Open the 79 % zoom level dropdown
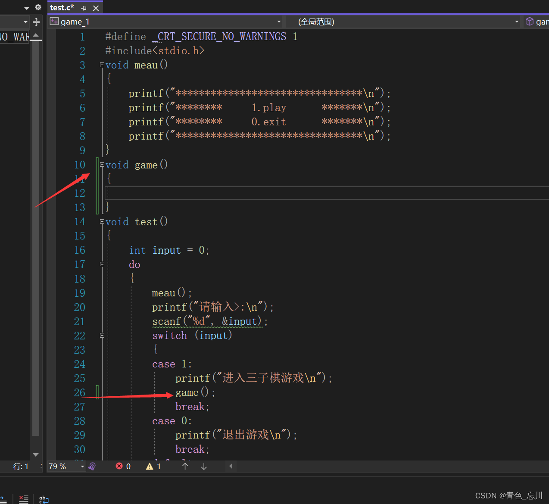This screenshot has width=549, height=504. 82,467
